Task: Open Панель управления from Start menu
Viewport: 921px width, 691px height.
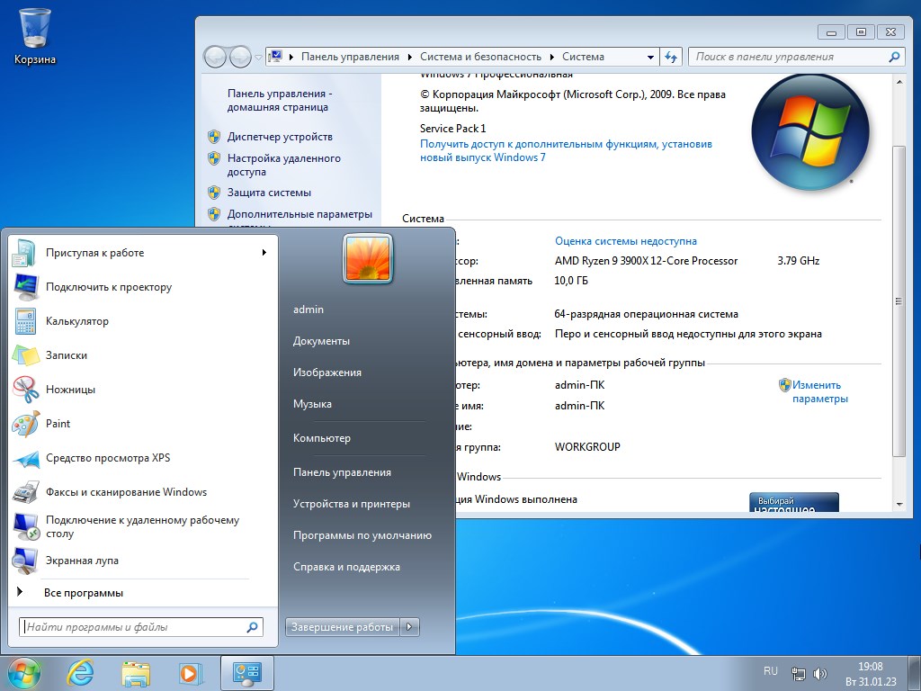Action: 342,471
